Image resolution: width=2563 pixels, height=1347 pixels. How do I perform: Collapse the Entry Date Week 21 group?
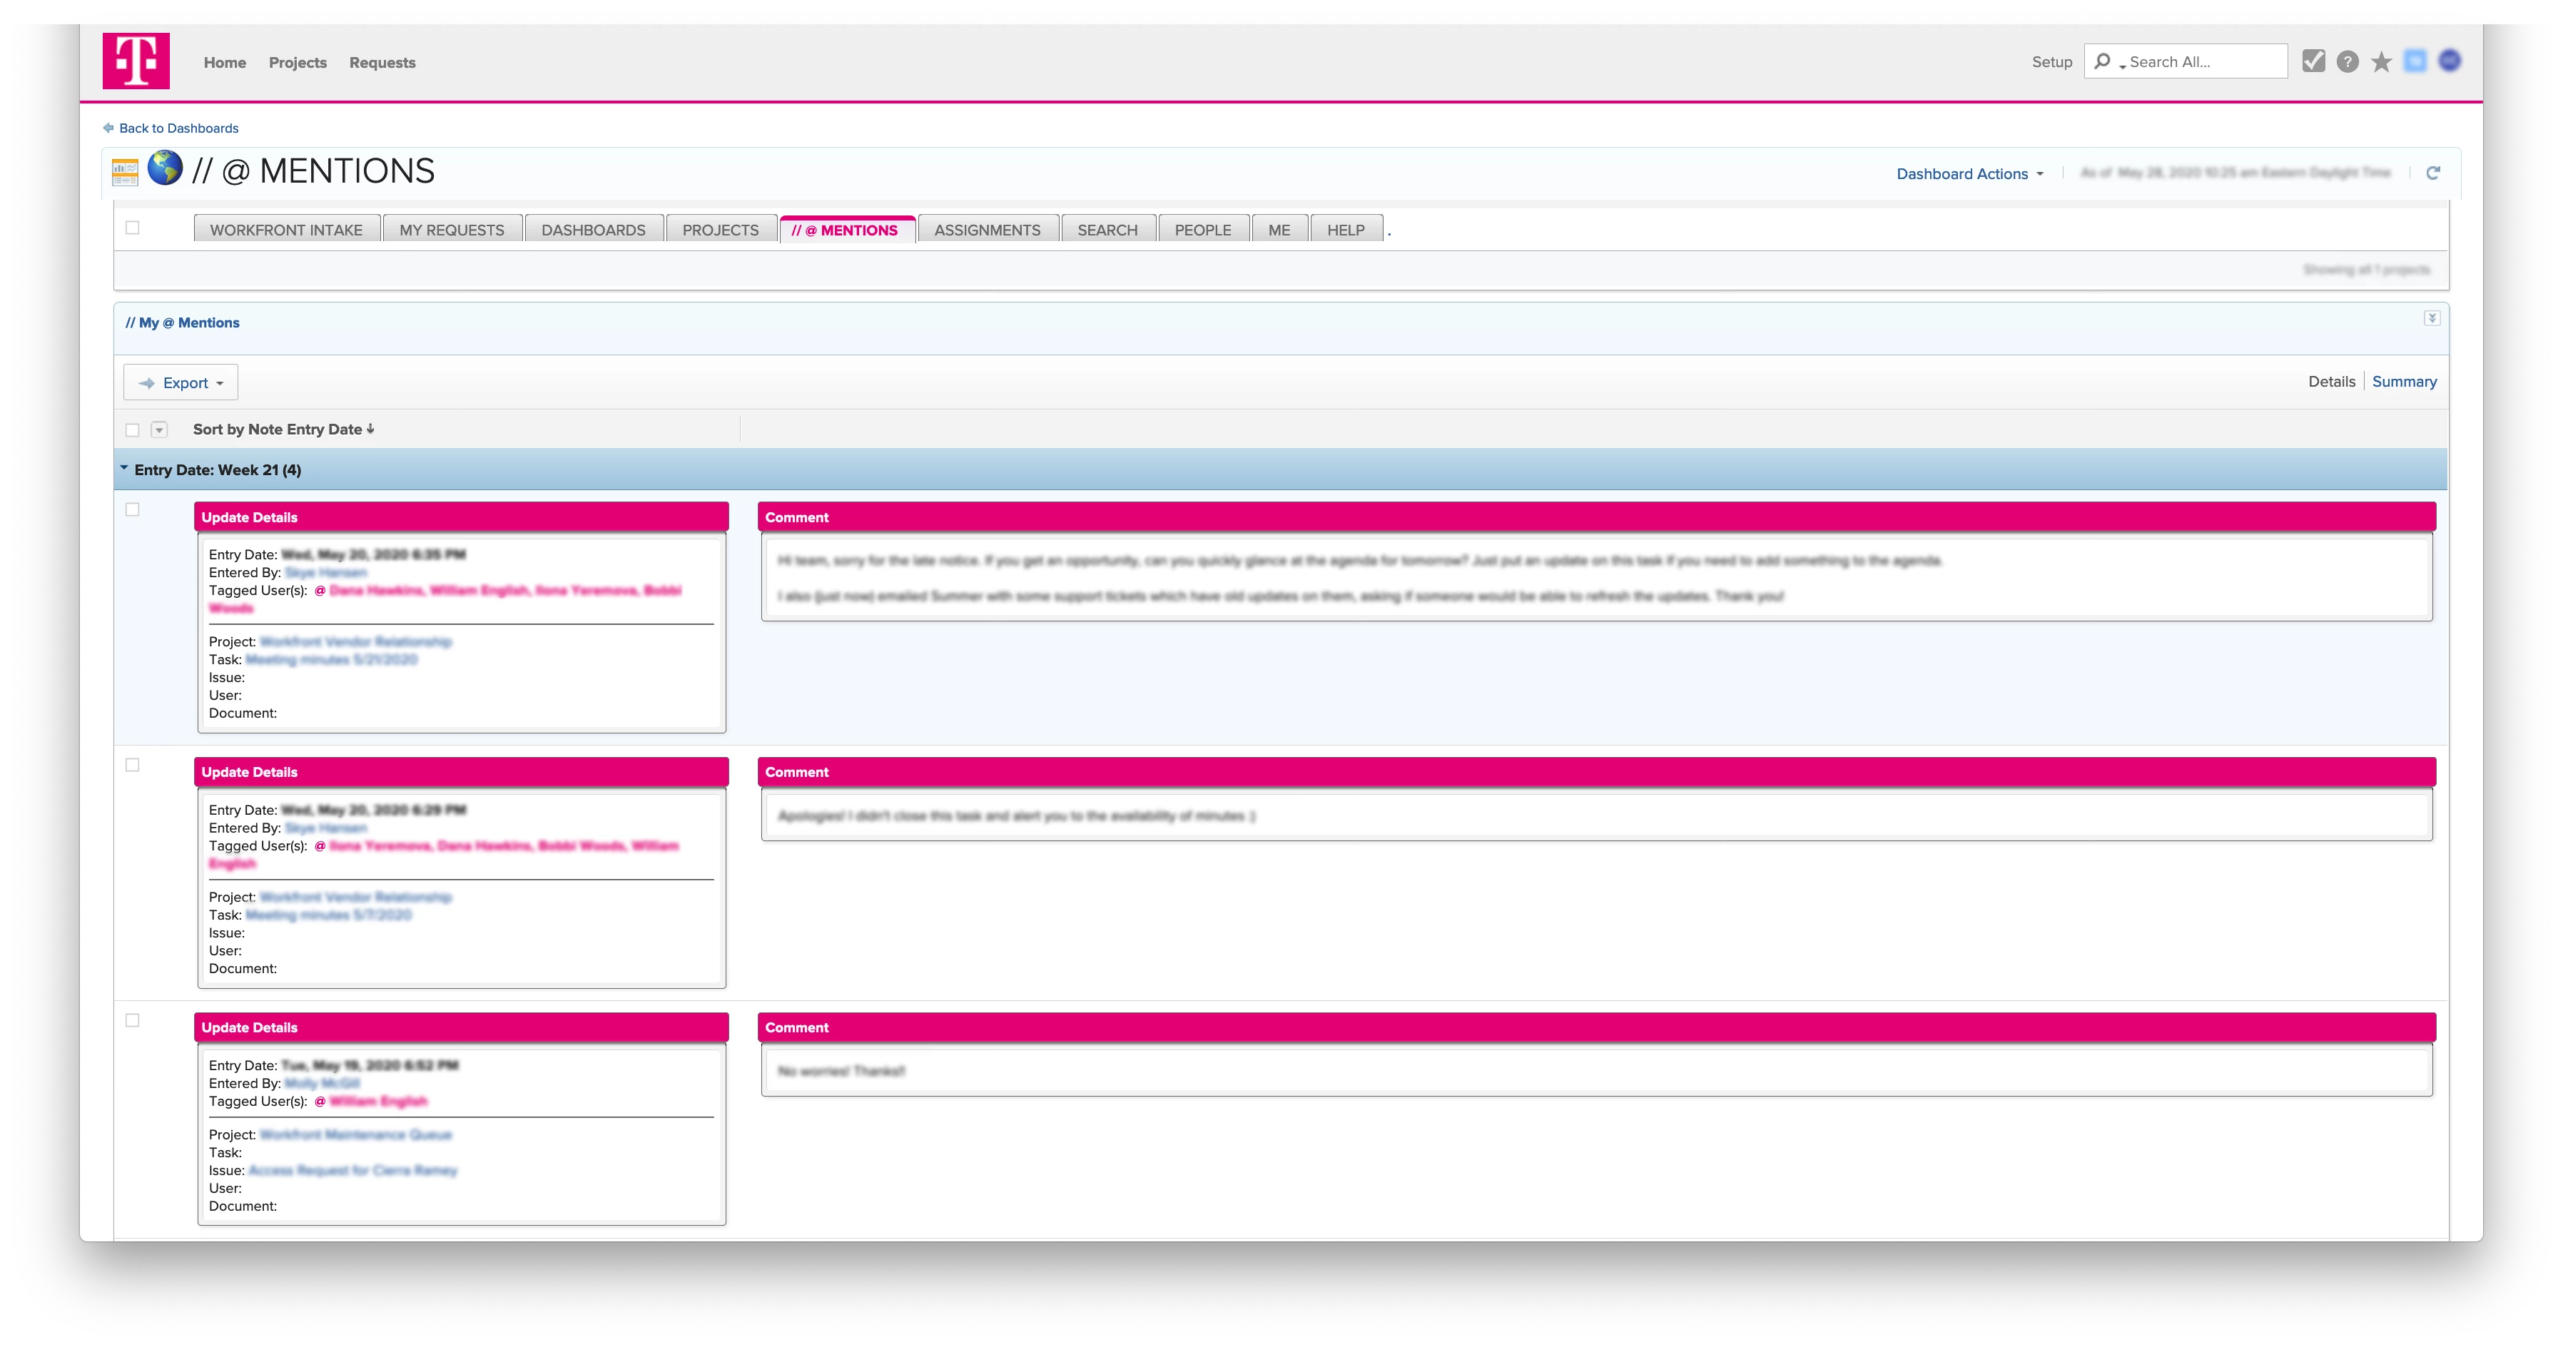tap(124, 469)
